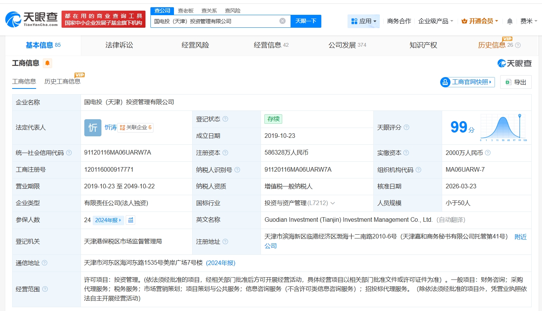This screenshot has width=542, height=311.
Task: Expand the 企业级产品 dropdown
Action: 435,21
